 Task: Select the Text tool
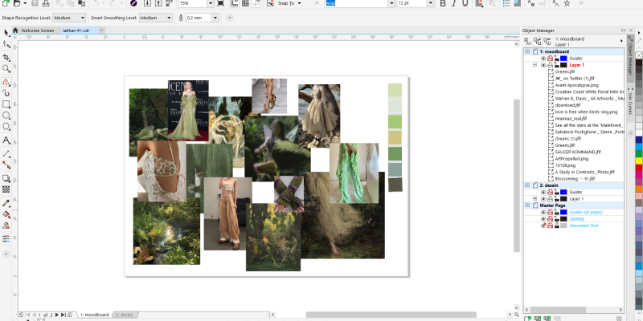[6, 140]
